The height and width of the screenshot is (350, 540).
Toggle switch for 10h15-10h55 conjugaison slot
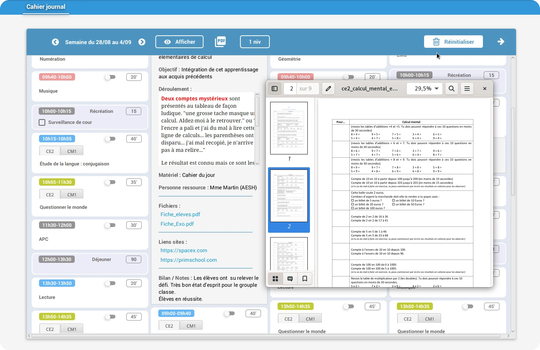(110, 139)
